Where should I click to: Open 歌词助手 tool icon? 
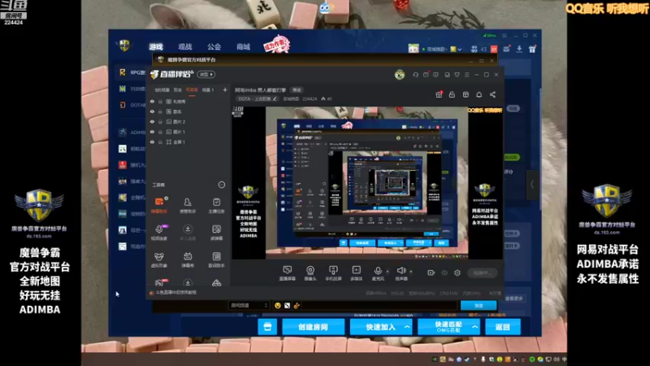click(216, 259)
